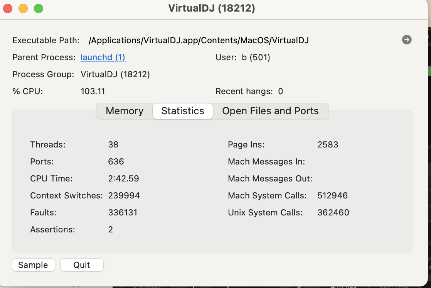This screenshot has height=288, width=431.
Task: Click the VirtualDJ (18212) window title
Action: (x=212, y=8)
